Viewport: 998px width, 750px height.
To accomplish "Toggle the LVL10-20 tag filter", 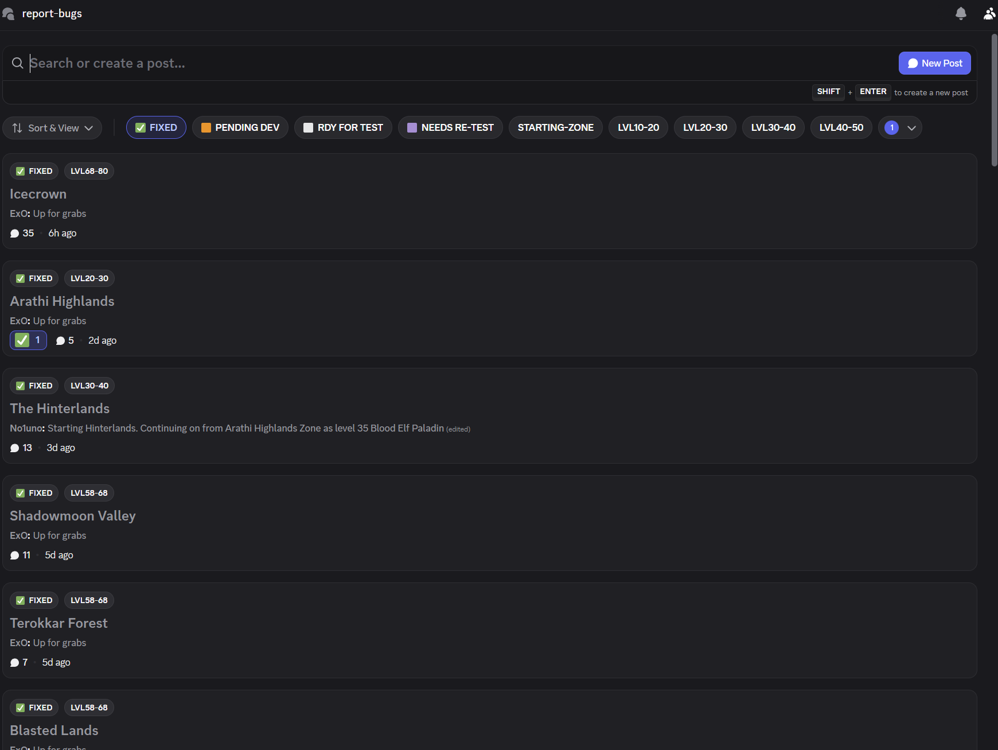I will click(x=638, y=127).
